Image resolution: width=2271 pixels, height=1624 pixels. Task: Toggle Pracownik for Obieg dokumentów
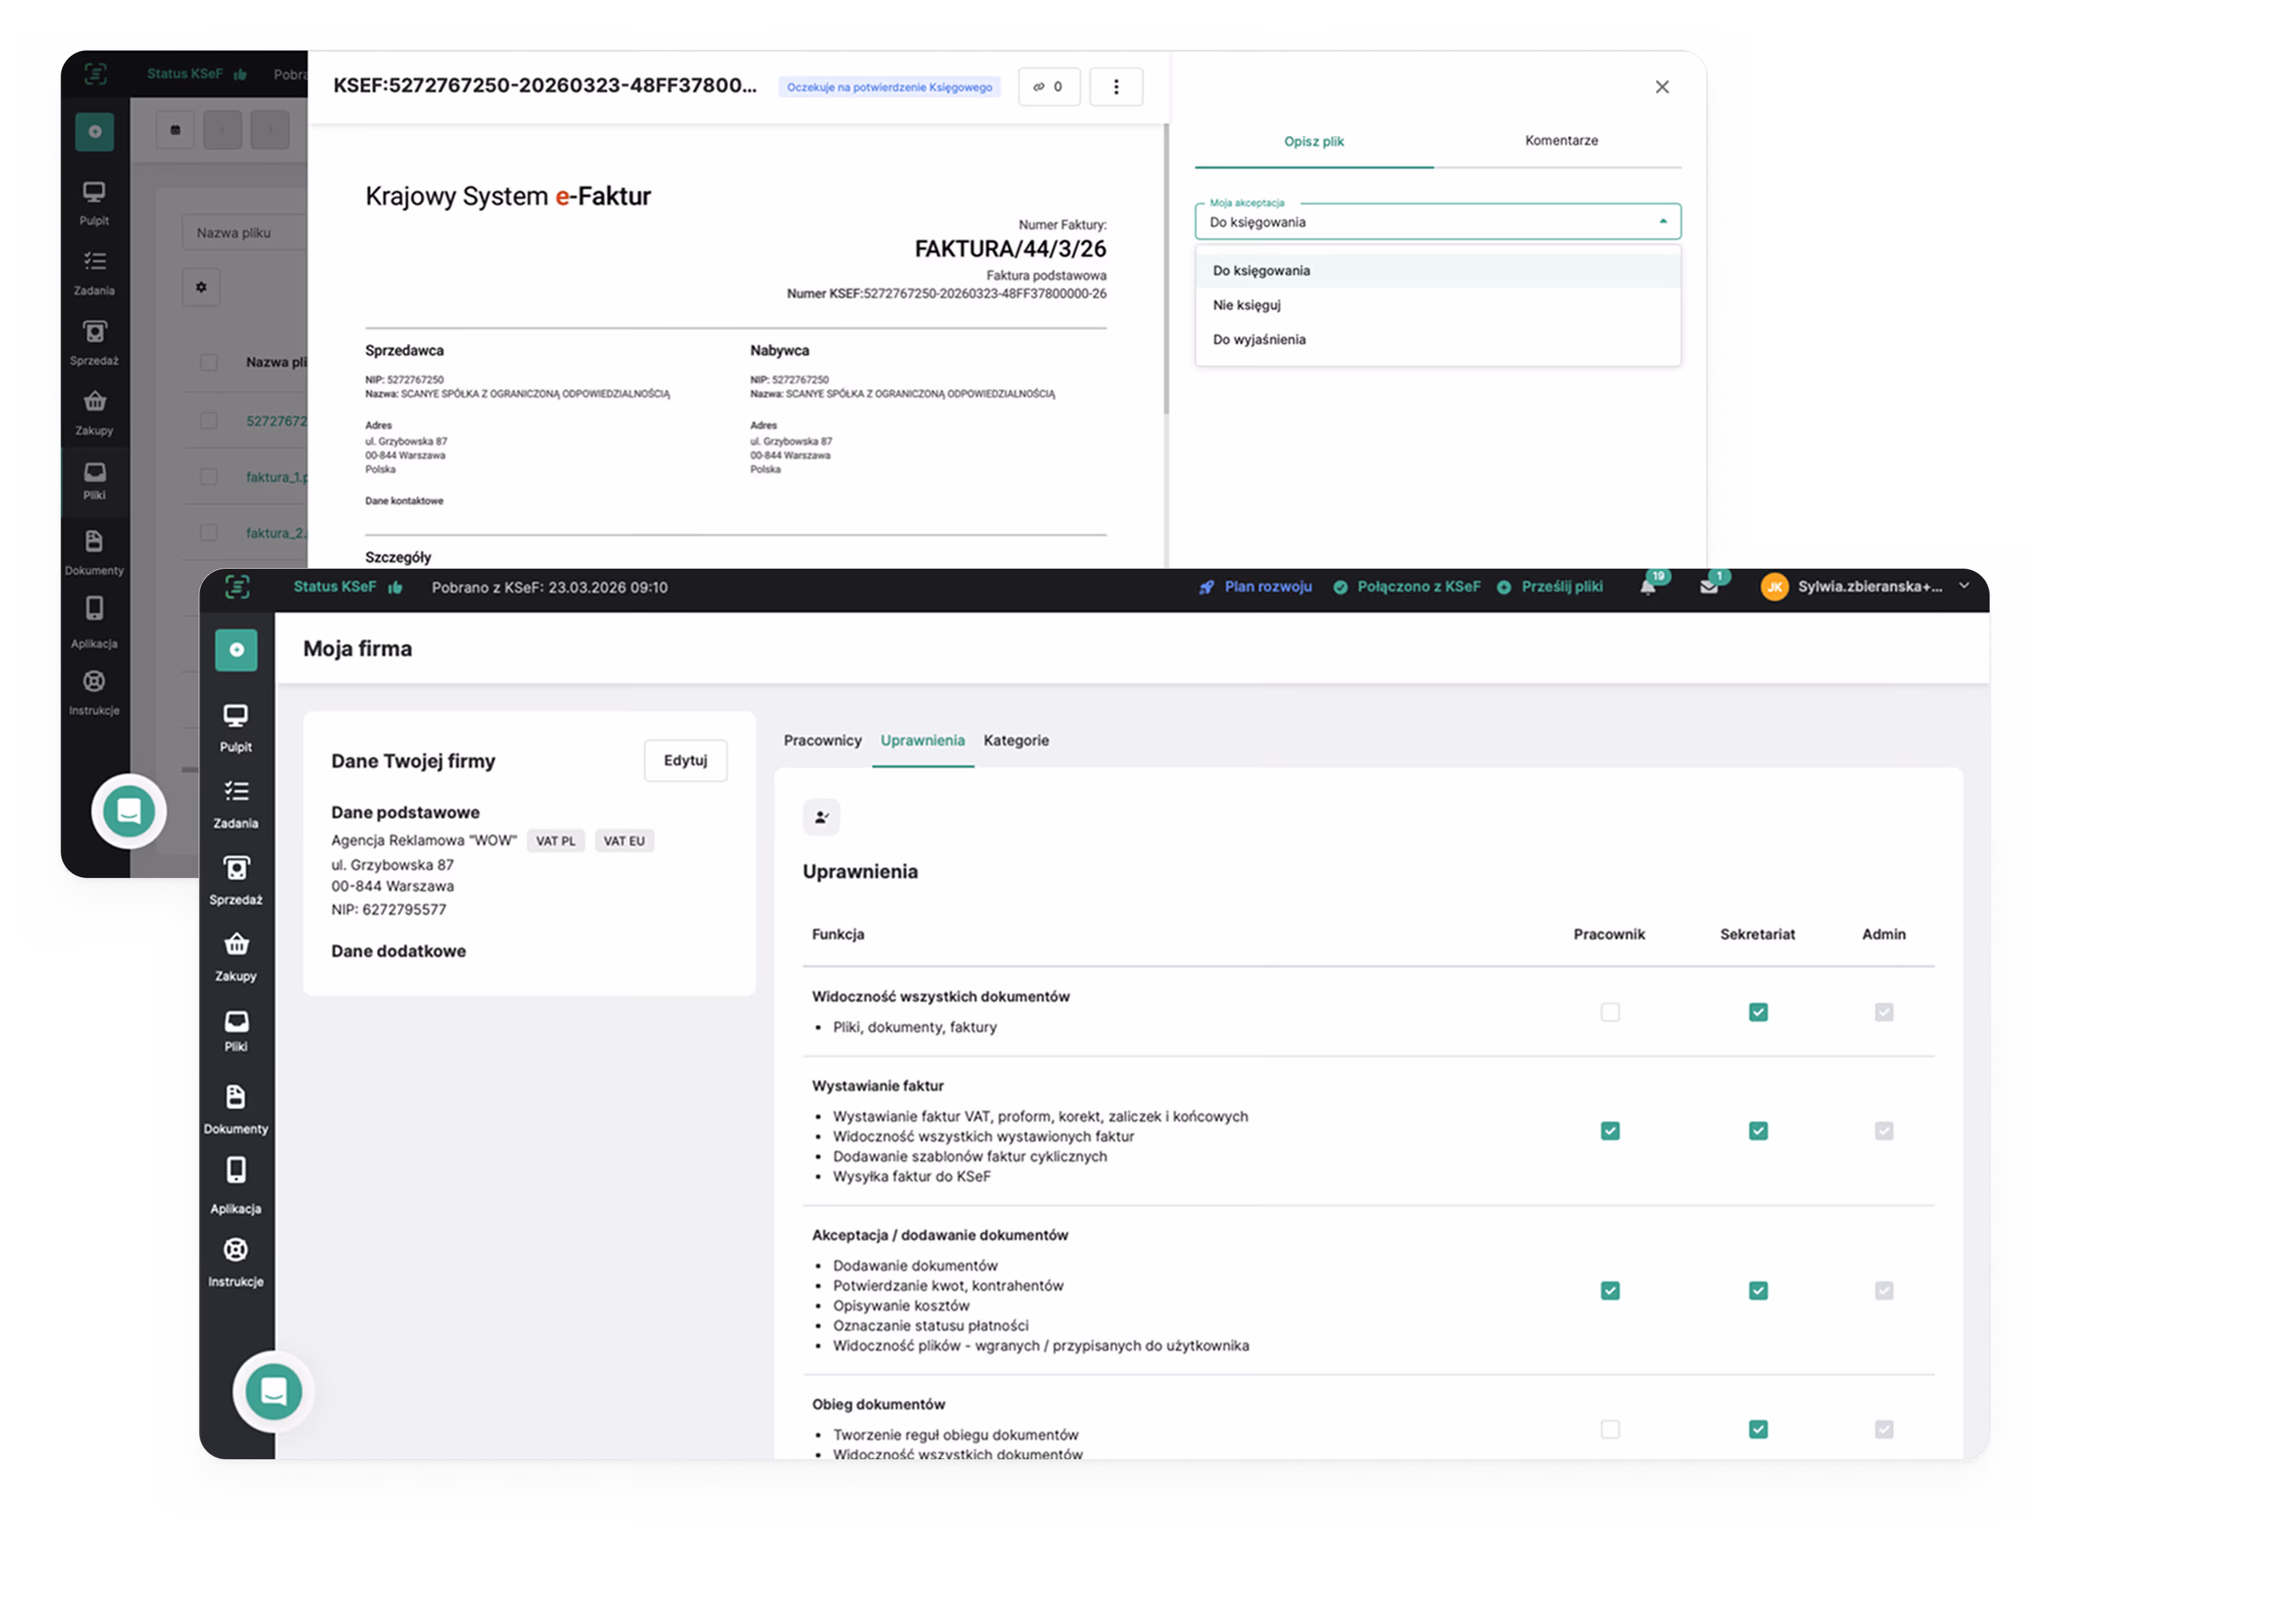click(1610, 1429)
